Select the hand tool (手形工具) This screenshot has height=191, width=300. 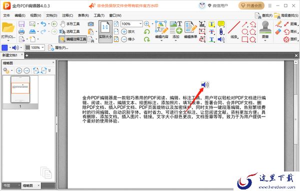(x=69, y=24)
